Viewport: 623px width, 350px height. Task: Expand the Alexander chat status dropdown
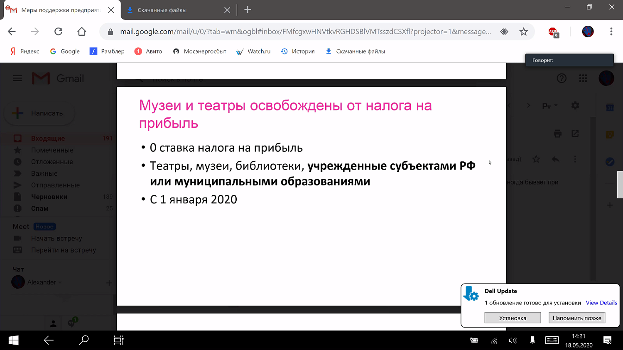[x=60, y=282]
